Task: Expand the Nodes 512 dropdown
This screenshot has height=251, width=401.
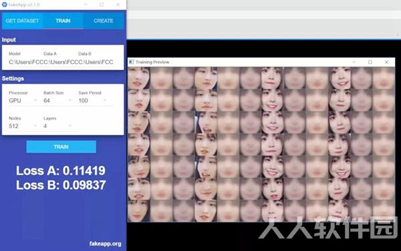Action: [23, 126]
